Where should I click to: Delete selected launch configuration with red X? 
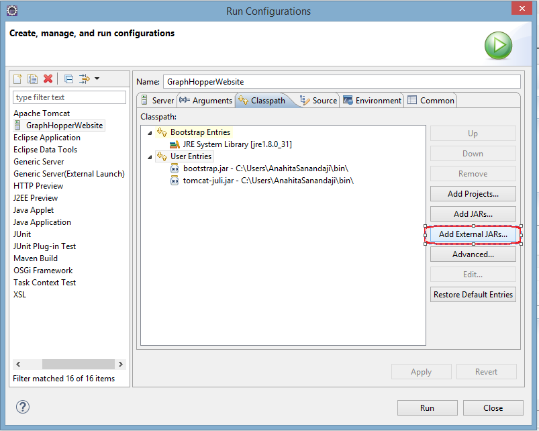coord(48,79)
